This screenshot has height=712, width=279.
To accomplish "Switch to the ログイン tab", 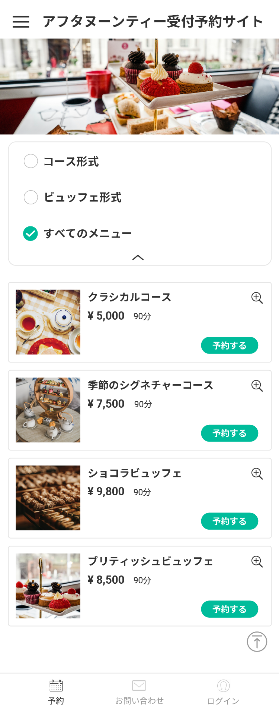I will click(x=223, y=692).
